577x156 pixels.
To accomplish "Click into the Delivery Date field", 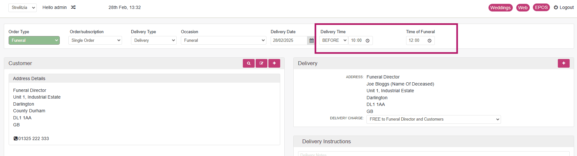I will pyautogui.click(x=289, y=41).
